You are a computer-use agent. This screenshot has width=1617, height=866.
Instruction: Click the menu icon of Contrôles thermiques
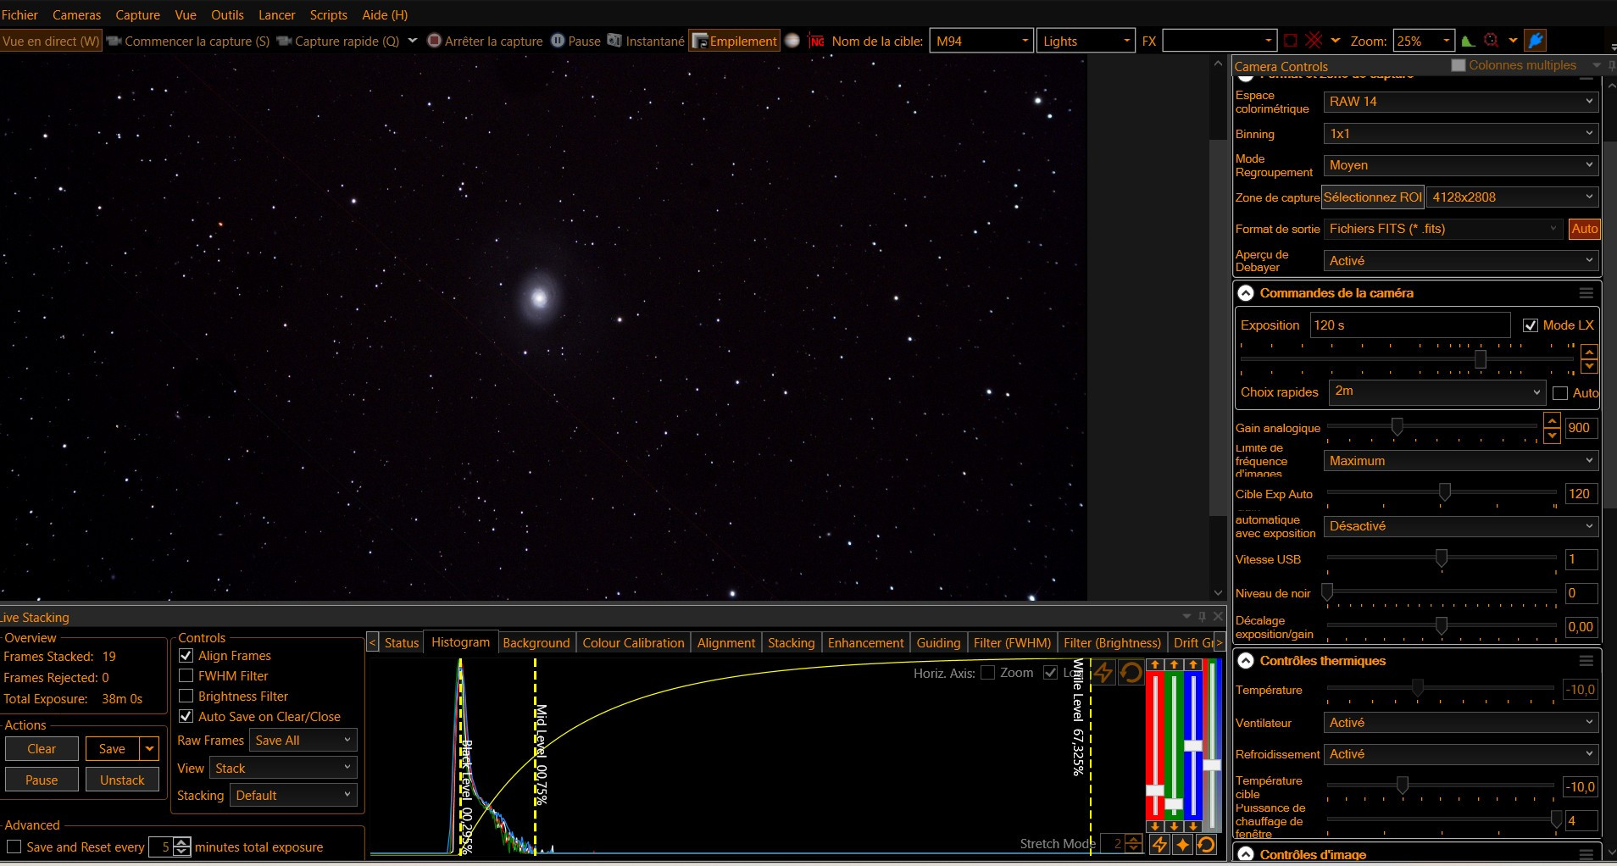tap(1586, 661)
